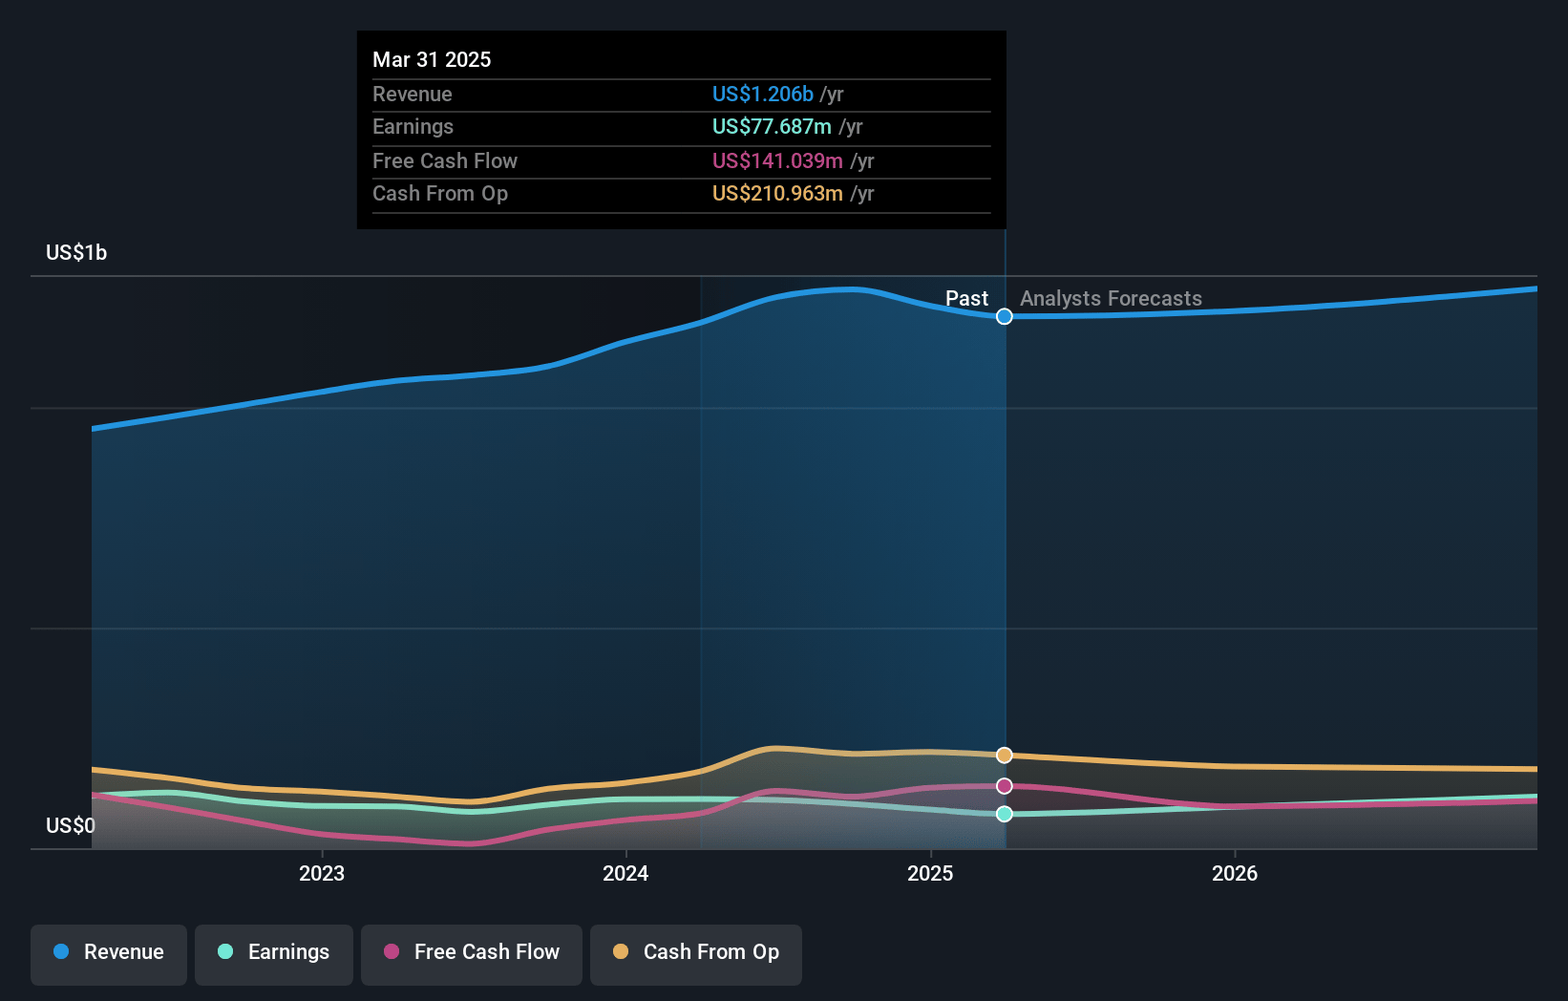Click the 2026 axis label

click(1235, 873)
